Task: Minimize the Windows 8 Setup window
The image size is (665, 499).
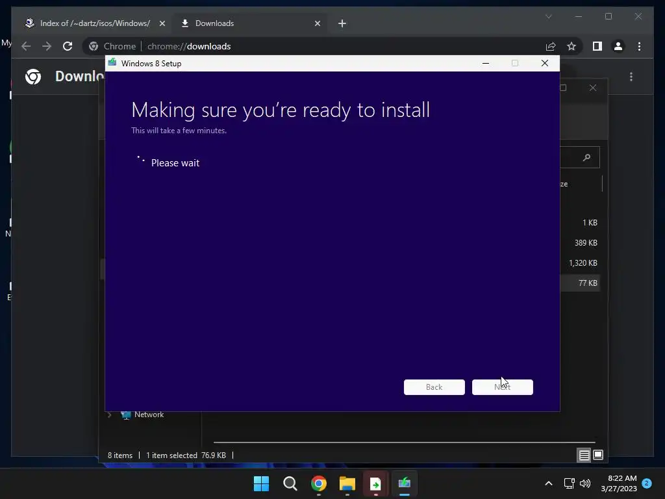Action: (x=486, y=63)
